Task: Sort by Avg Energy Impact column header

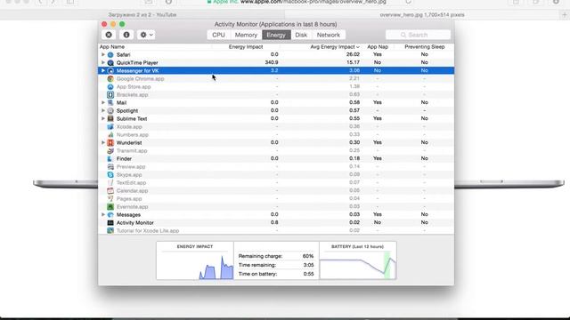Action: [x=335, y=47]
